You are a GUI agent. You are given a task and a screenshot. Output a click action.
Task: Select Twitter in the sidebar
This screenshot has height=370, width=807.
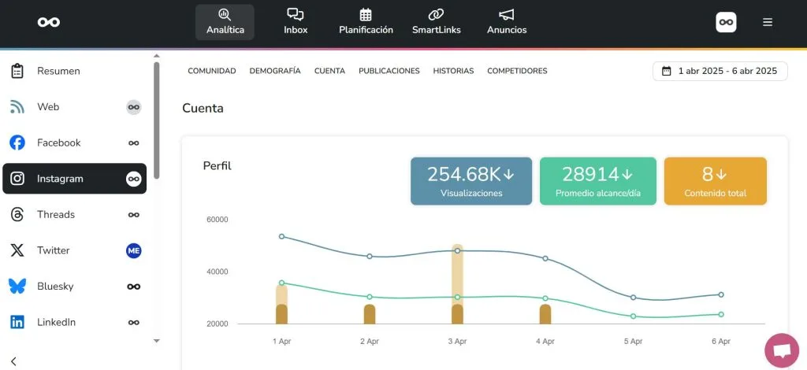point(75,250)
